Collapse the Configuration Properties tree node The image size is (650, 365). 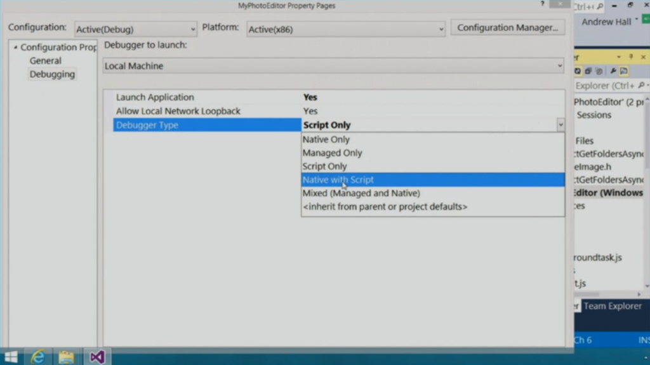[x=15, y=47]
